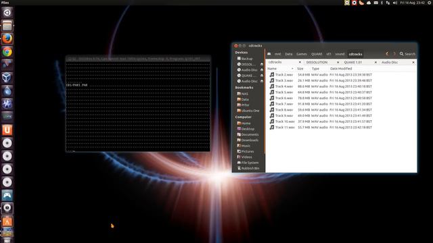Click the Games path bar button

coord(302,54)
